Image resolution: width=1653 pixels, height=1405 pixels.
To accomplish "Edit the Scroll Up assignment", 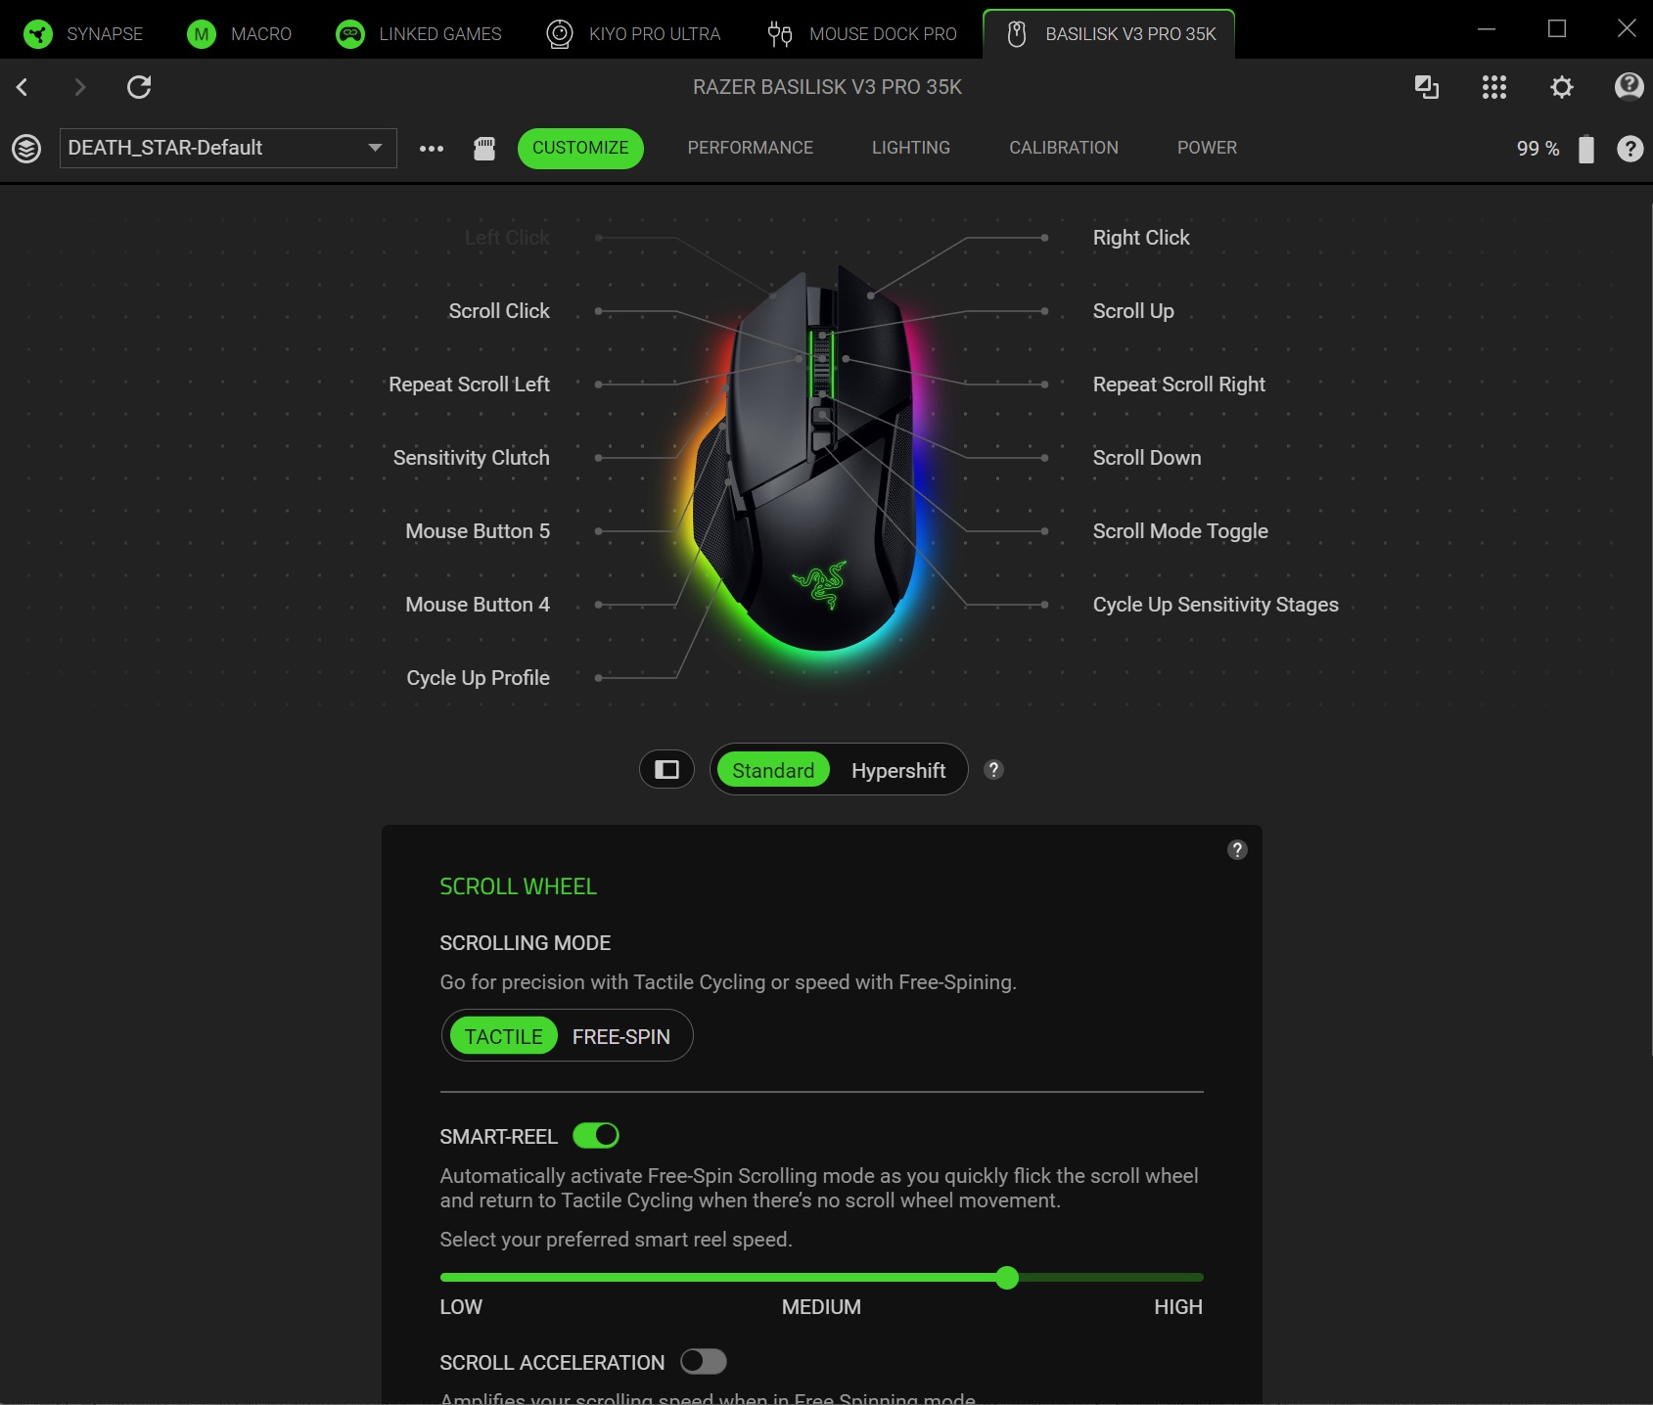I will pos(1133,311).
